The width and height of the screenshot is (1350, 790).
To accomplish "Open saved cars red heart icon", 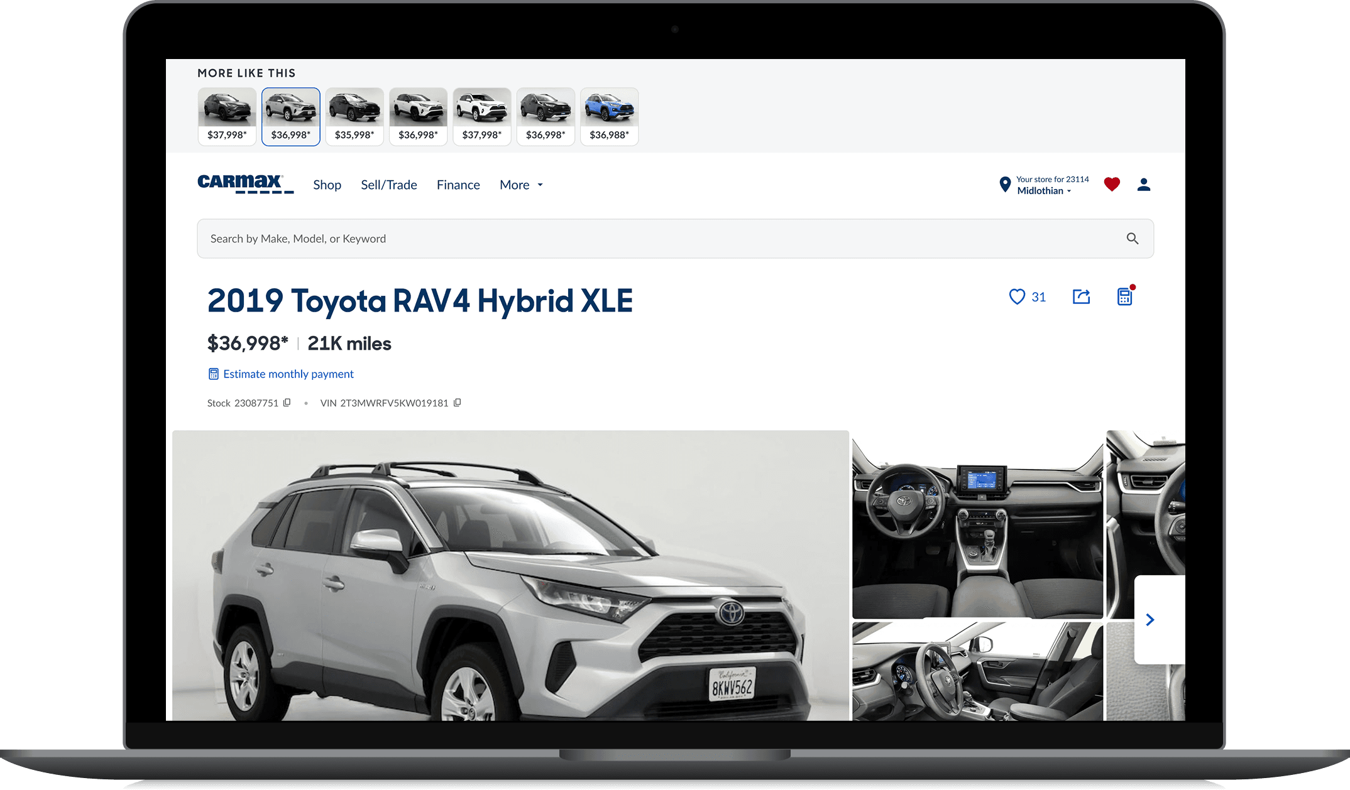I will coord(1112,184).
